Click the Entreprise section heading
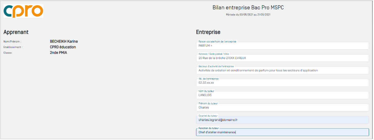374x140 pixels. pos(208,32)
